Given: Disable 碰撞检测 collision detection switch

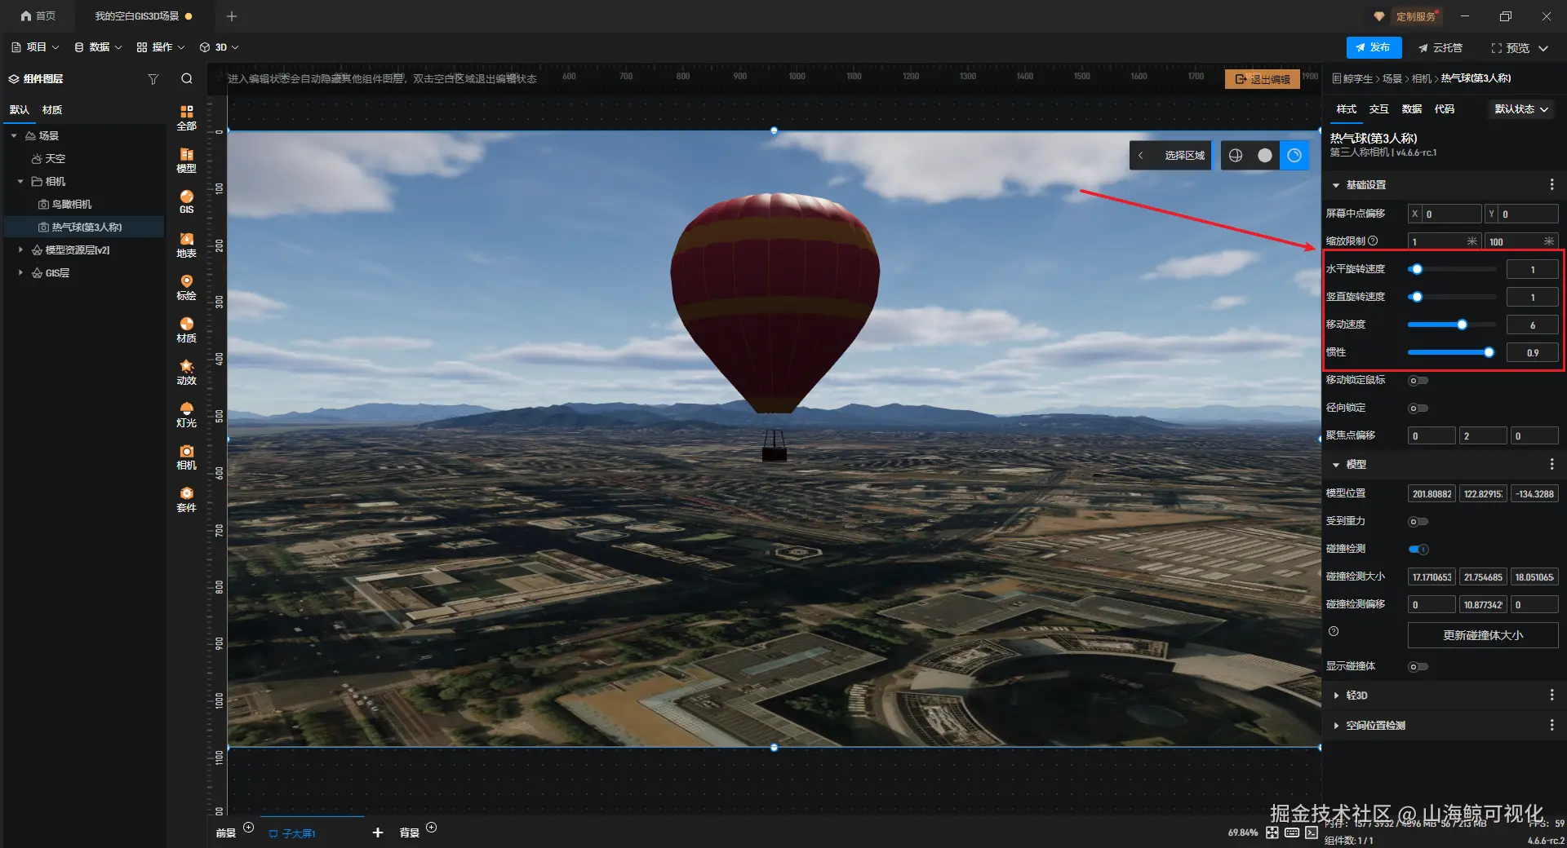Looking at the screenshot, I should tap(1418, 549).
